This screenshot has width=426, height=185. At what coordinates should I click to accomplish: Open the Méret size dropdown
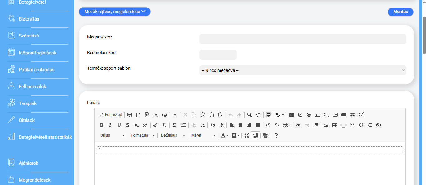(203, 135)
